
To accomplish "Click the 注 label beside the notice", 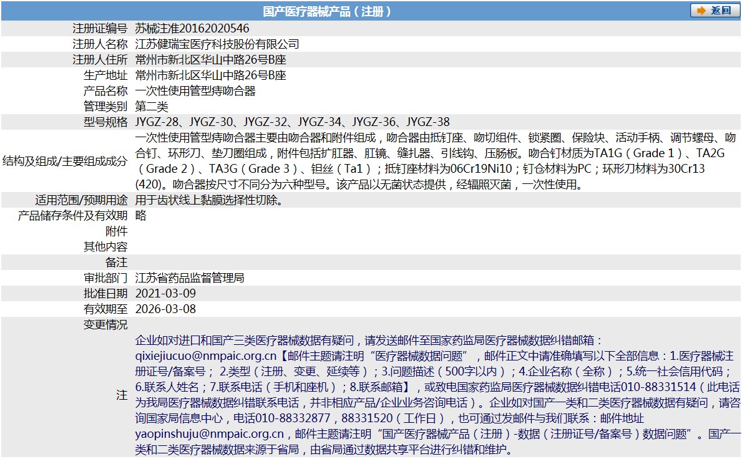I will [x=122, y=395].
